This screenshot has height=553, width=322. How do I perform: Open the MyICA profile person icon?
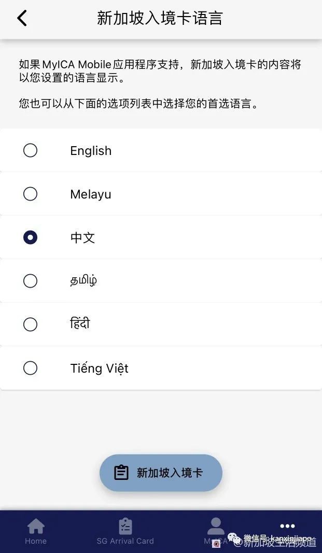click(x=216, y=526)
